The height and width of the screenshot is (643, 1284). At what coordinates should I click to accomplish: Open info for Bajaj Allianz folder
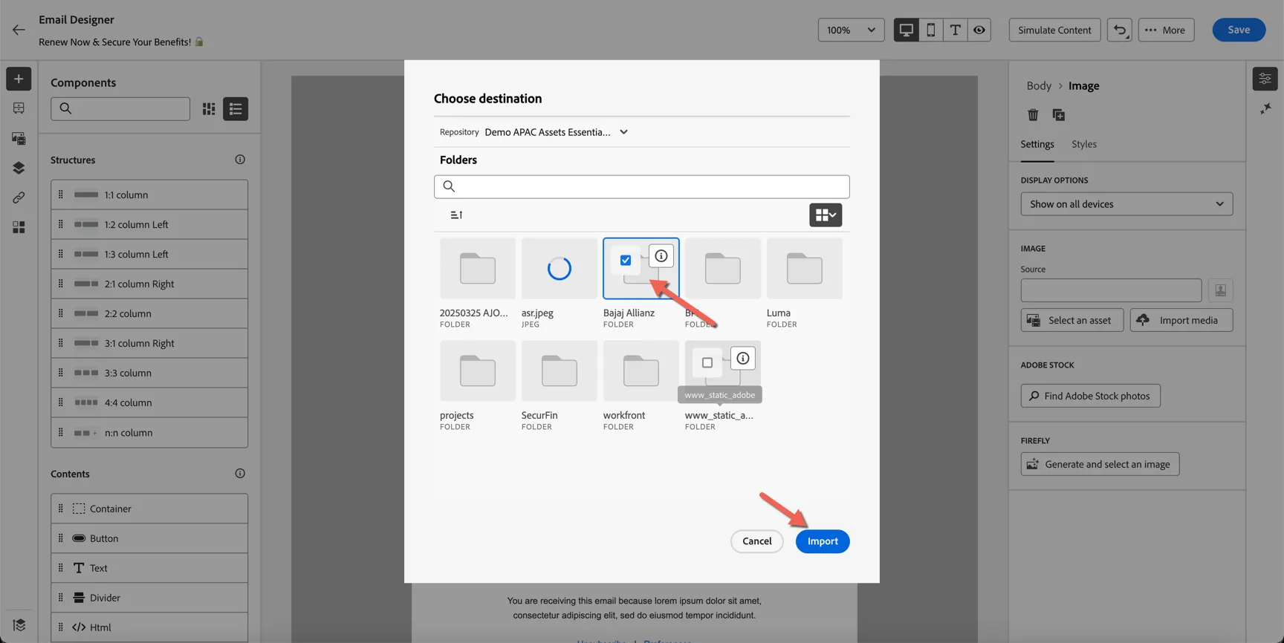[x=661, y=256]
